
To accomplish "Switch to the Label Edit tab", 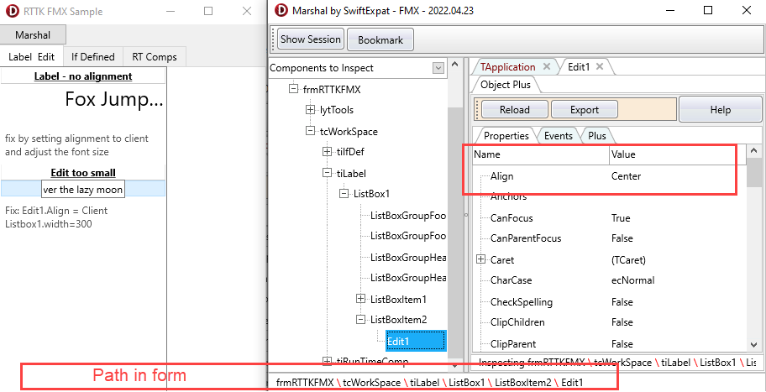I will (x=32, y=56).
